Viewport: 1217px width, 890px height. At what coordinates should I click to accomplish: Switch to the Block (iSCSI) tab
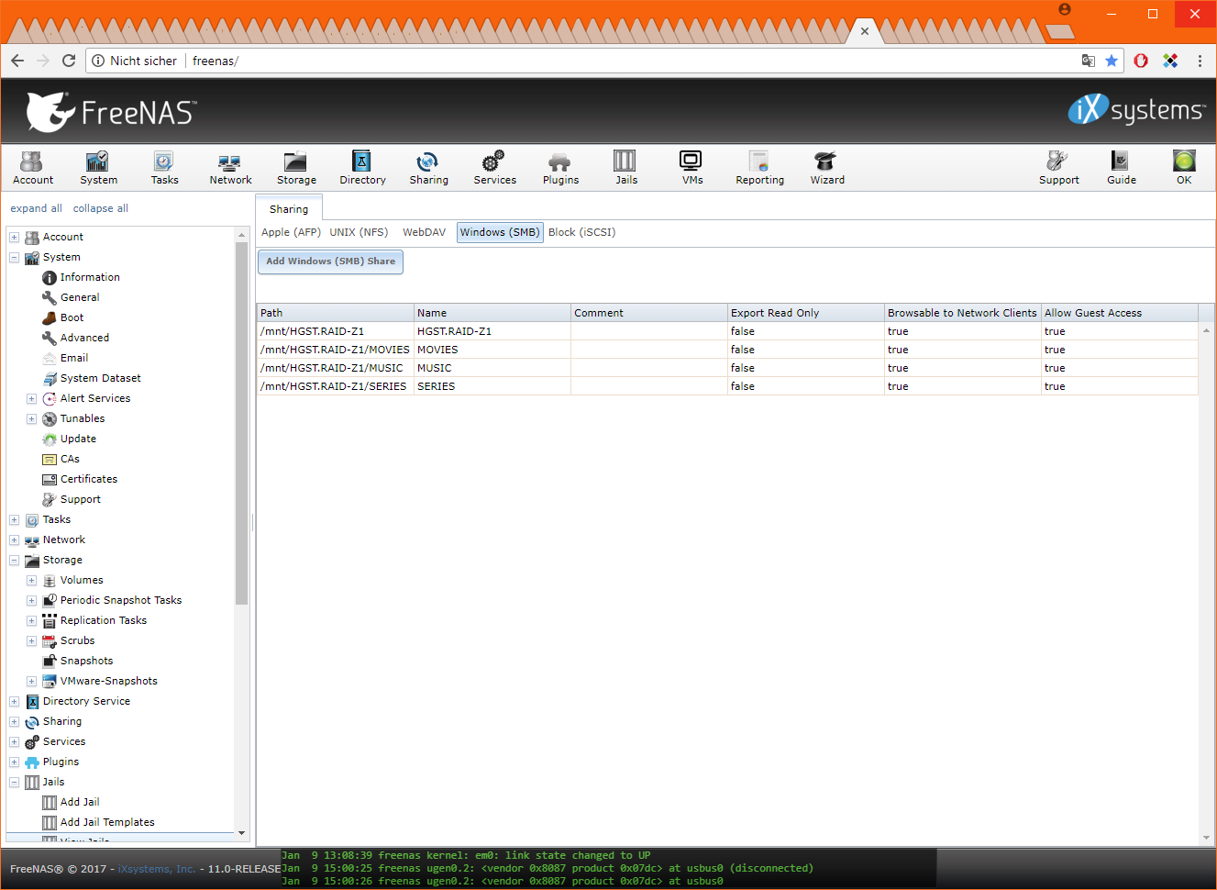coord(581,232)
